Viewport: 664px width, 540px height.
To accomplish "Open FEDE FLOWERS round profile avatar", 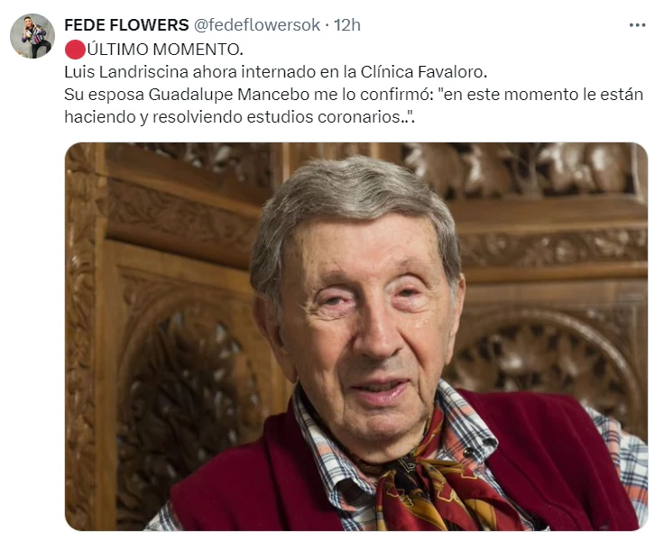I will tap(32, 36).
